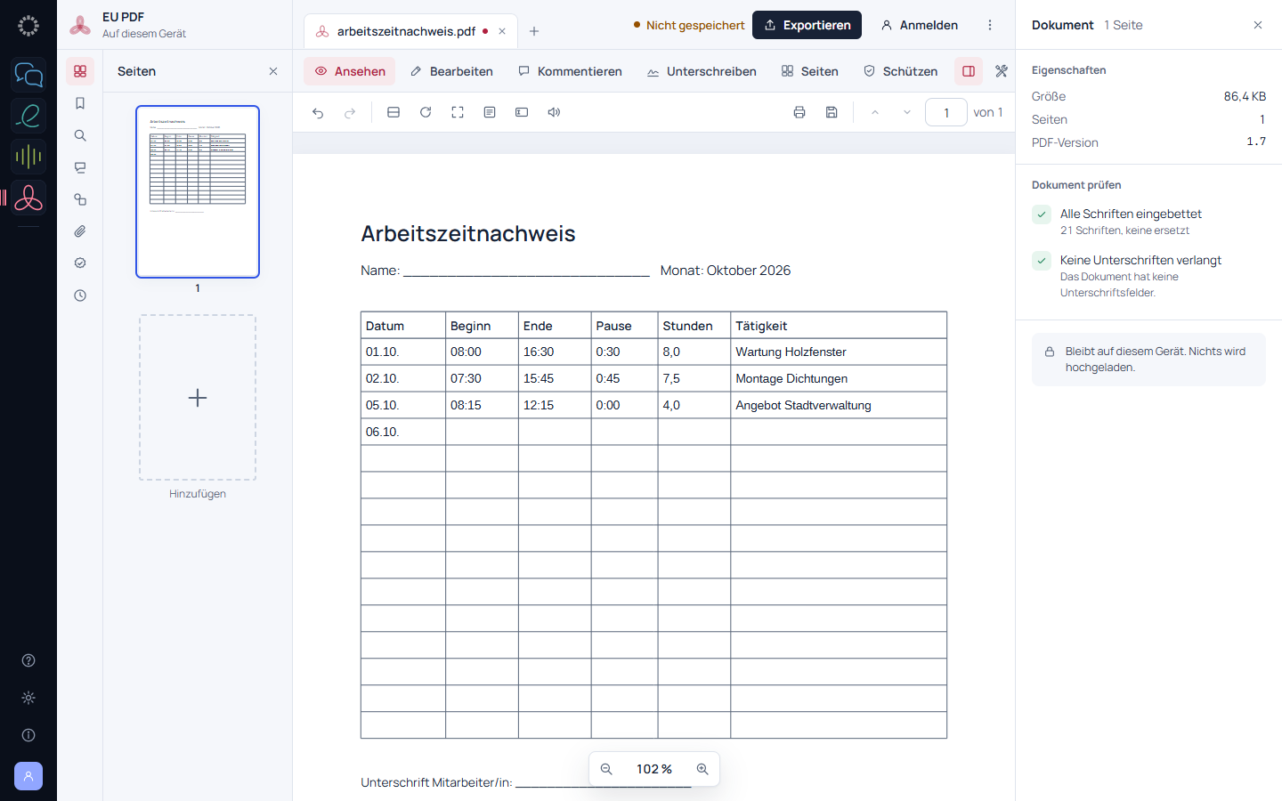Image resolution: width=1282 pixels, height=801 pixels.
Task: Click the app logo at dock top
Action: 28,26
